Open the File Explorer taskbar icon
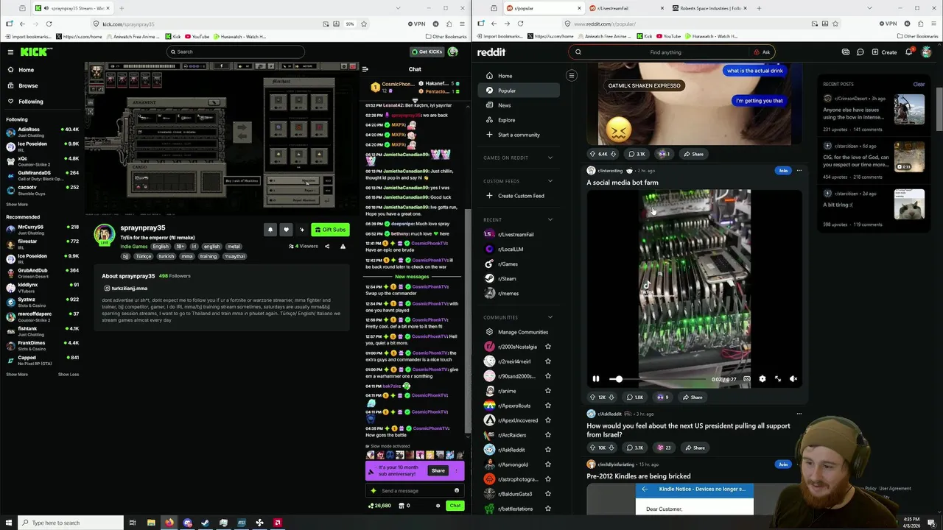The height and width of the screenshot is (530, 943). [151, 523]
